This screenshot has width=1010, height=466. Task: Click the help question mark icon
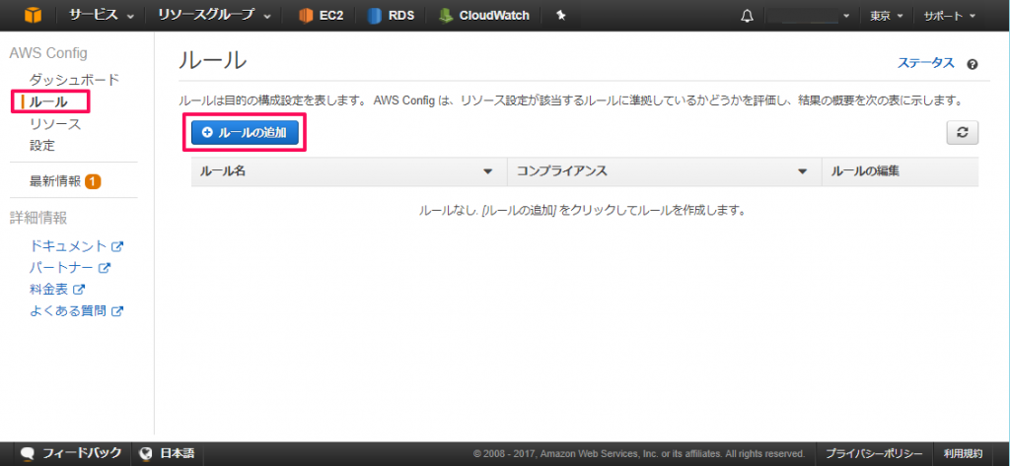coord(973,64)
